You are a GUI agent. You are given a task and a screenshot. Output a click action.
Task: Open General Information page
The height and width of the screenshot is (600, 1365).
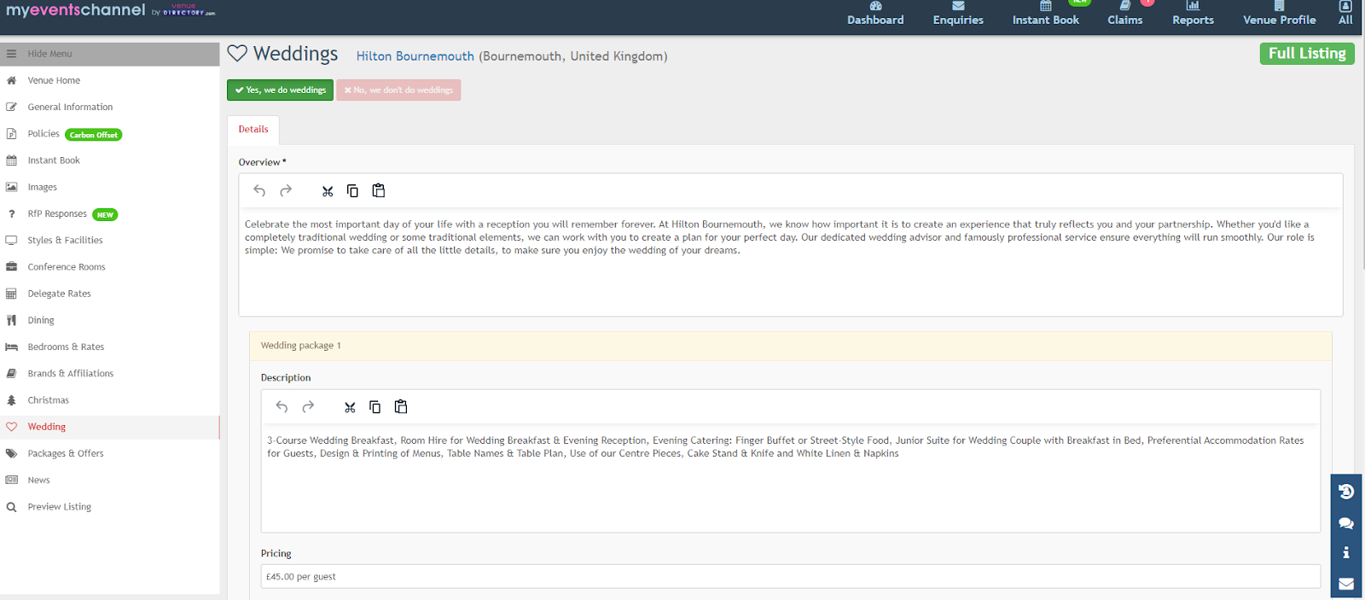70,107
